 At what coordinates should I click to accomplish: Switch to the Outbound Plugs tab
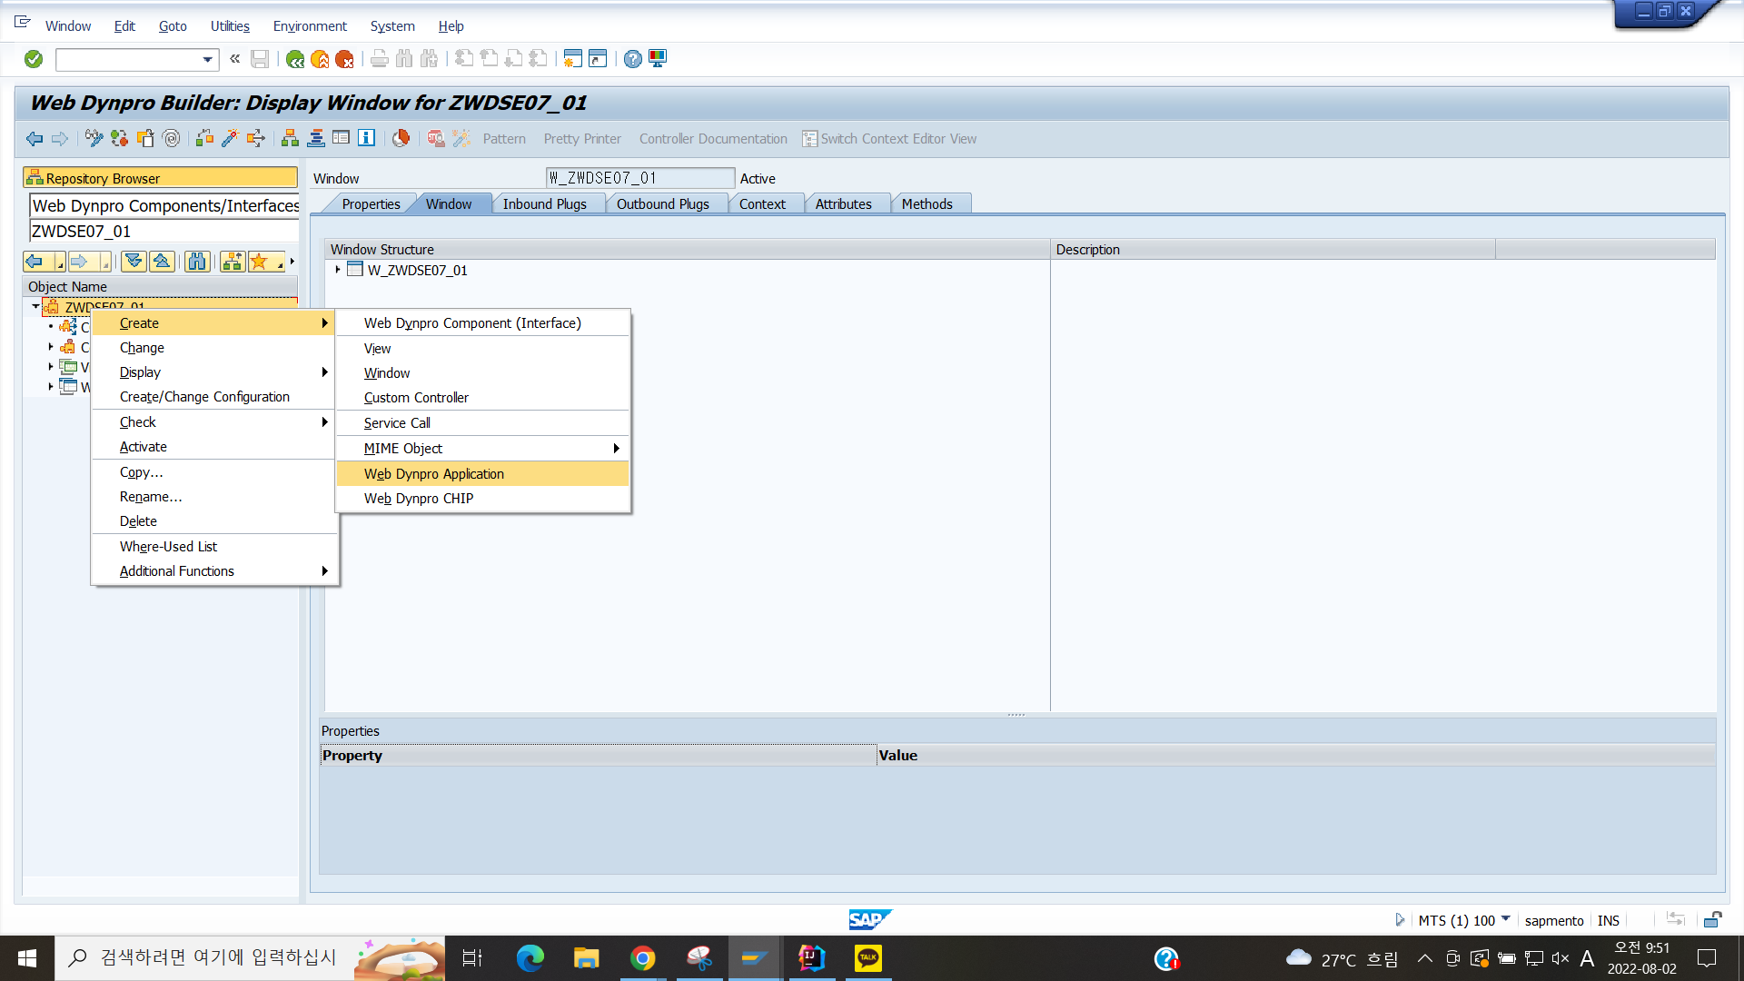coord(662,204)
